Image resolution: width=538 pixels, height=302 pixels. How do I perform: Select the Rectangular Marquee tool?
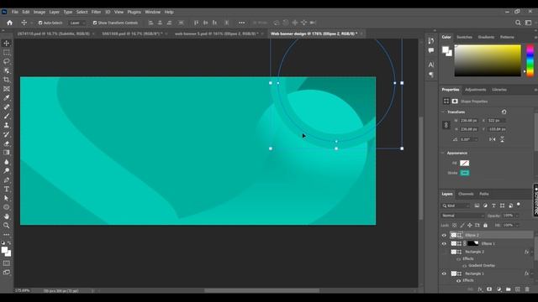pos(7,52)
